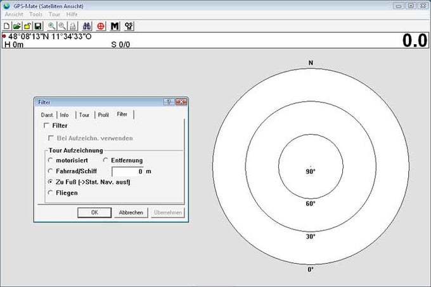Zoom in with the magnifier plus icon
The image size is (431, 287).
click(51, 27)
